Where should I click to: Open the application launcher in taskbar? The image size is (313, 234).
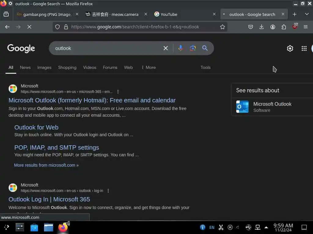coord(7,227)
